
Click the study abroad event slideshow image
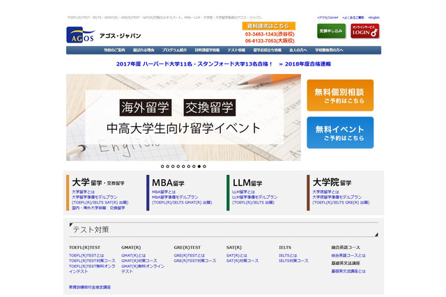(x=183, y=117)
